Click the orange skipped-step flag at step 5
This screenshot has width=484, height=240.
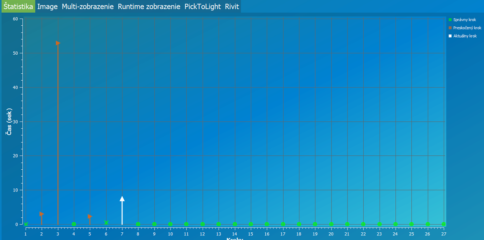click(x=90, y=217)
